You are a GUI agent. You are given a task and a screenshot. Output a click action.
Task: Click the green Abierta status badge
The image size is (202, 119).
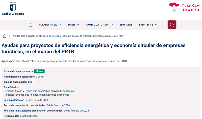point(39,71)
